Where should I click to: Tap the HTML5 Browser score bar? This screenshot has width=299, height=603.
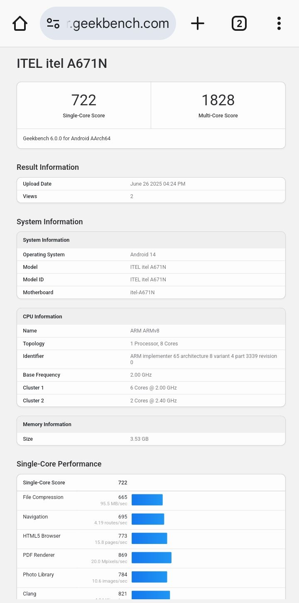(149, 538)
